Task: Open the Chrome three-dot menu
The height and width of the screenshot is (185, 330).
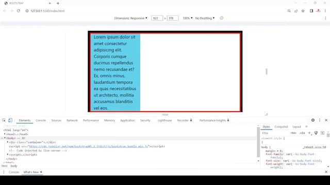Action: (325, 11)
